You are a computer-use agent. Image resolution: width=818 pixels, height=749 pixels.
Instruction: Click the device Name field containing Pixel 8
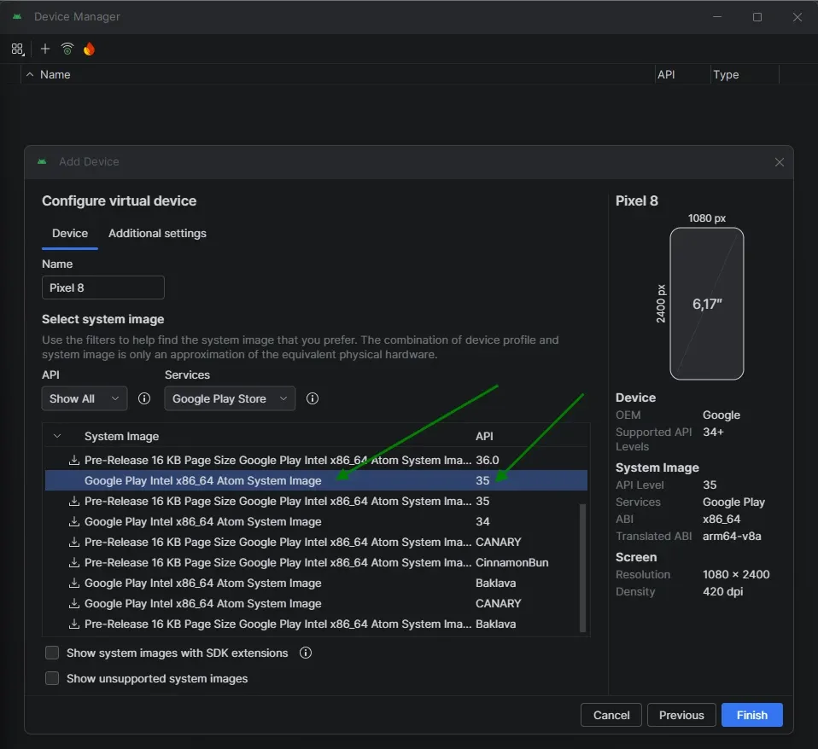point(102,287)
